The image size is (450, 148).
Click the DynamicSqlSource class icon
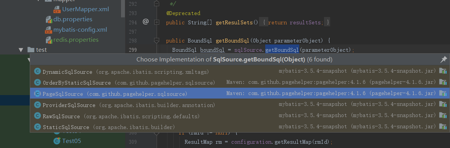point(37,72)
